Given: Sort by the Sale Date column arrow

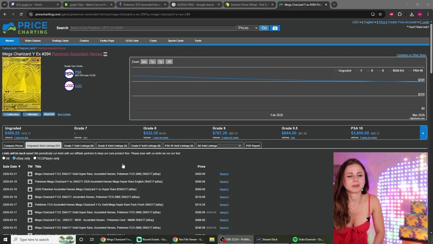Looking at the screenshot, I should click(x=19, y=167).
